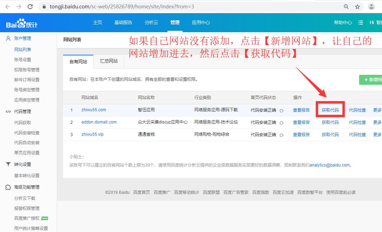Click the green 新增网站 button
382x232 pixels.
click(x=370, y=79)
